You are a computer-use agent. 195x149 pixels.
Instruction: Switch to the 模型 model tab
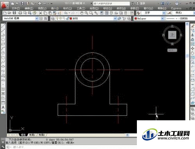[x=23, y=135]
